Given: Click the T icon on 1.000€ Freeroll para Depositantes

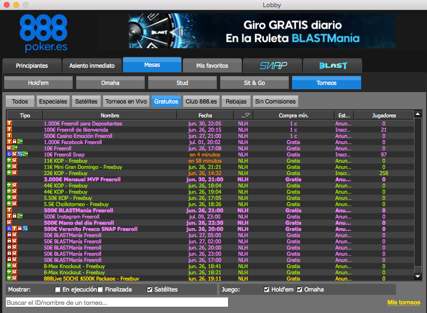Looking at the screenshot, I should point(9,123).
